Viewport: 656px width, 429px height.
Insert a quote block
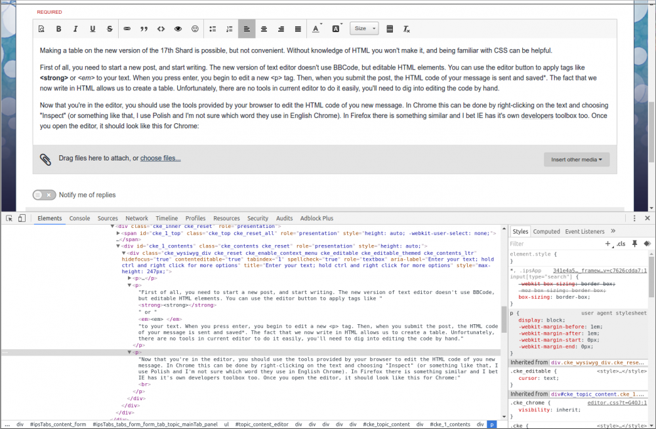144,29
